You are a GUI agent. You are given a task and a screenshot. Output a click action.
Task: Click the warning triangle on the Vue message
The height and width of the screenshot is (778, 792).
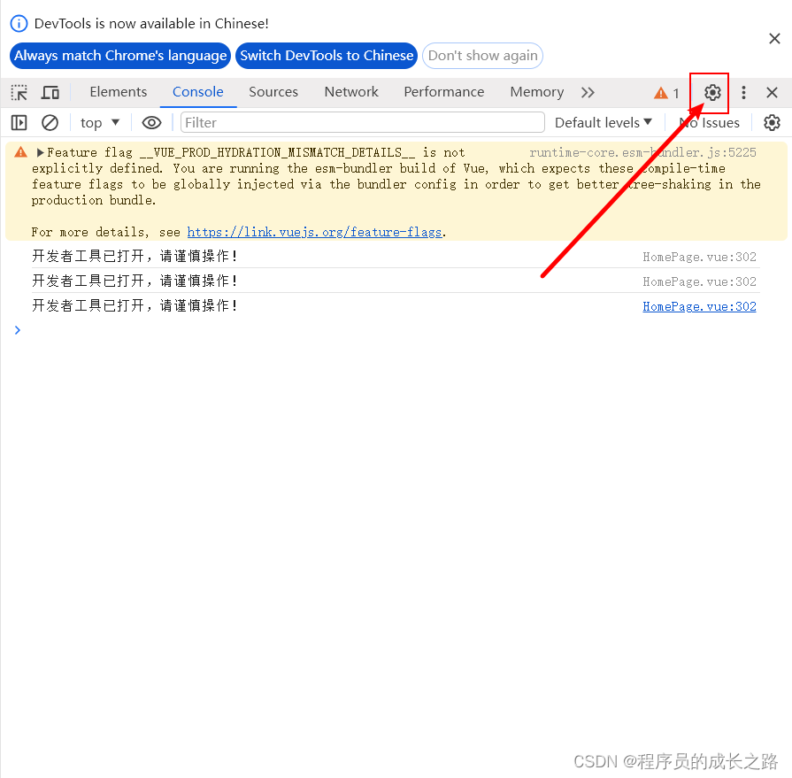[20, 151]
